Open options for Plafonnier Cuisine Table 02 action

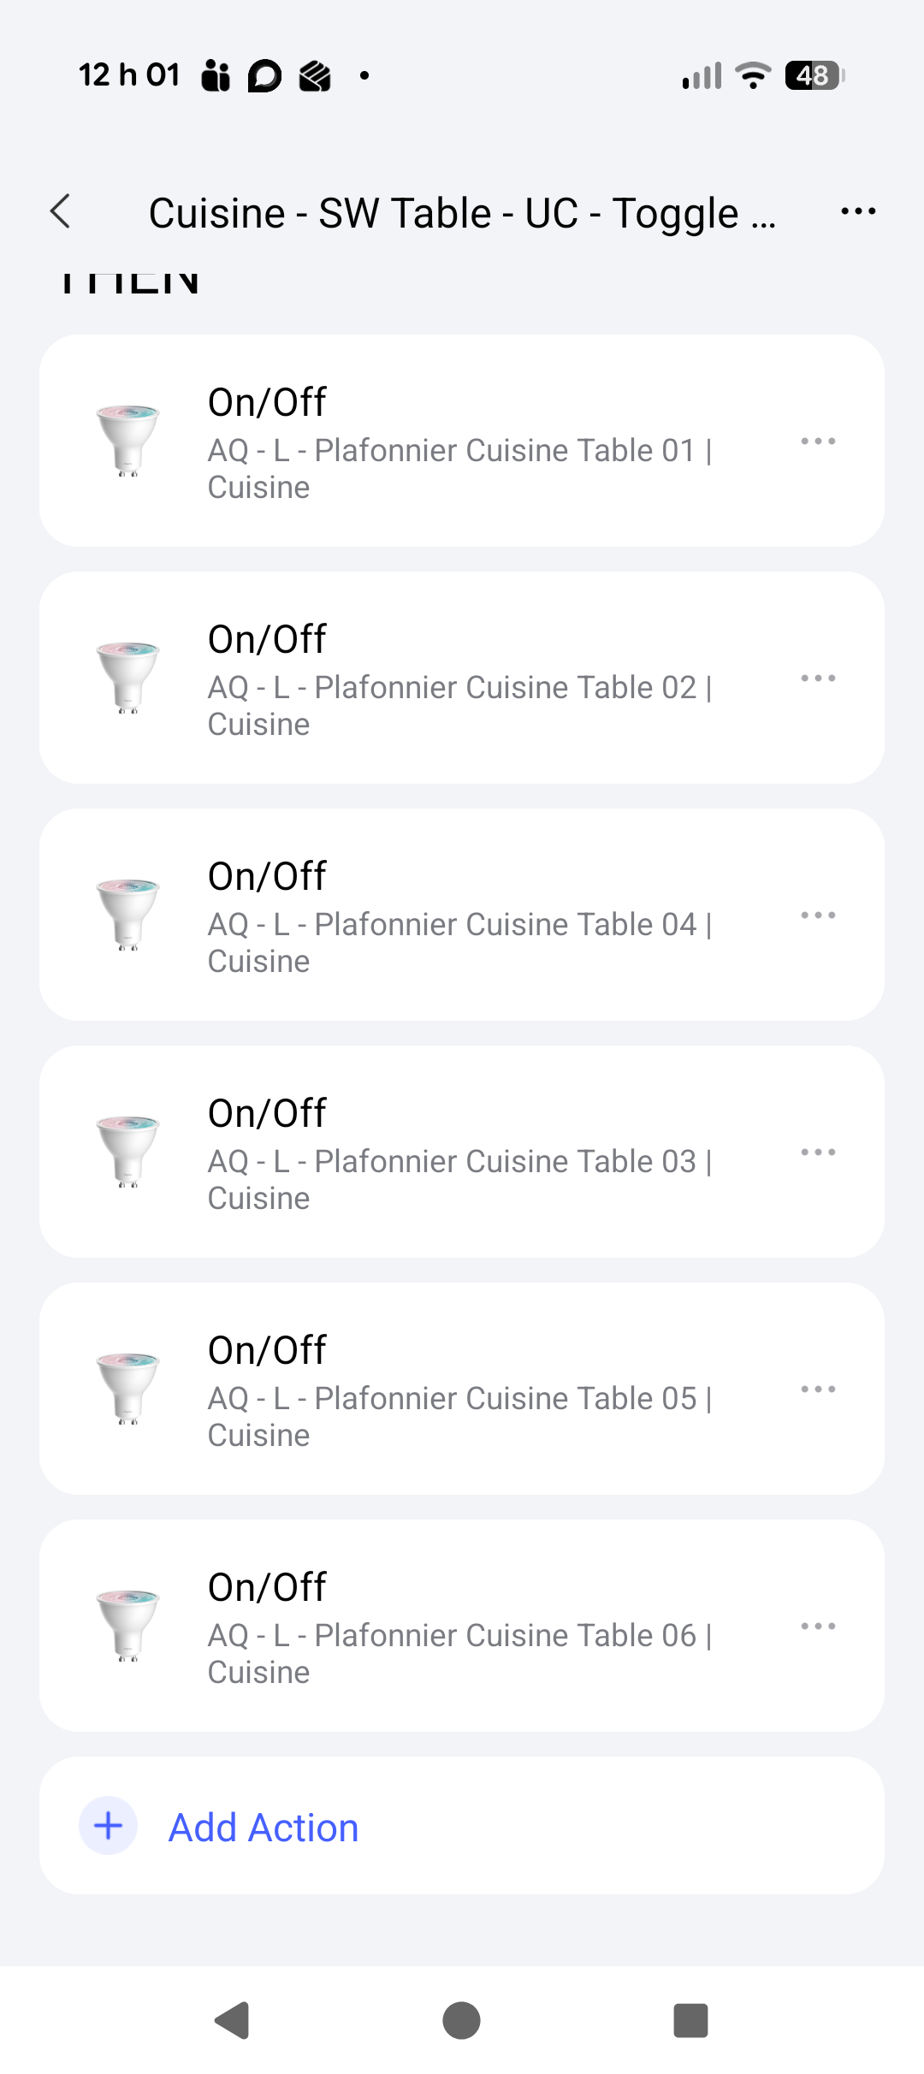(818, 678)
